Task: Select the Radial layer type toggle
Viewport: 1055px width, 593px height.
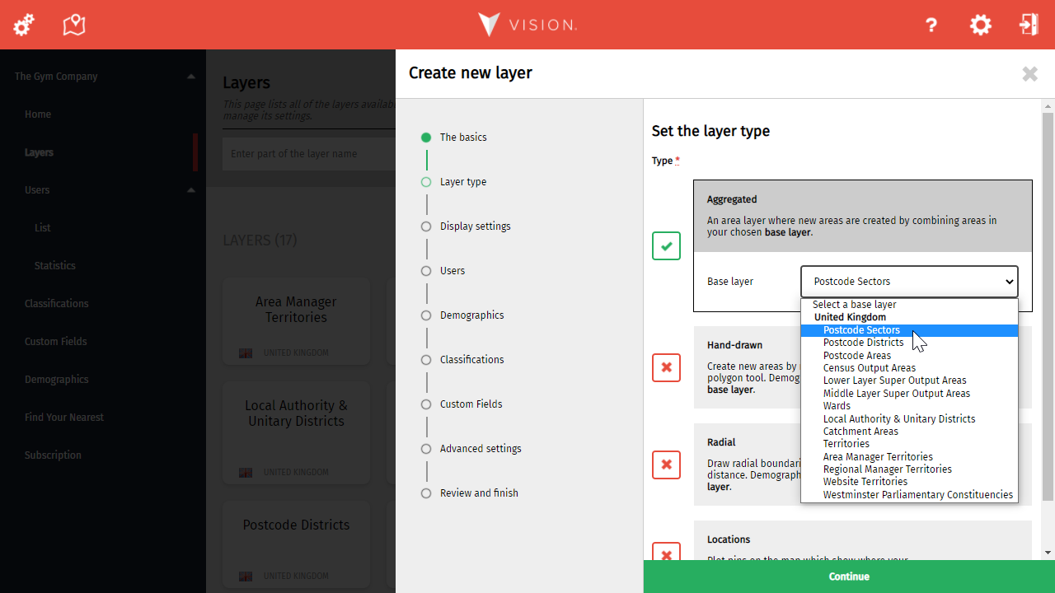Action: click(x=666, y=465)
